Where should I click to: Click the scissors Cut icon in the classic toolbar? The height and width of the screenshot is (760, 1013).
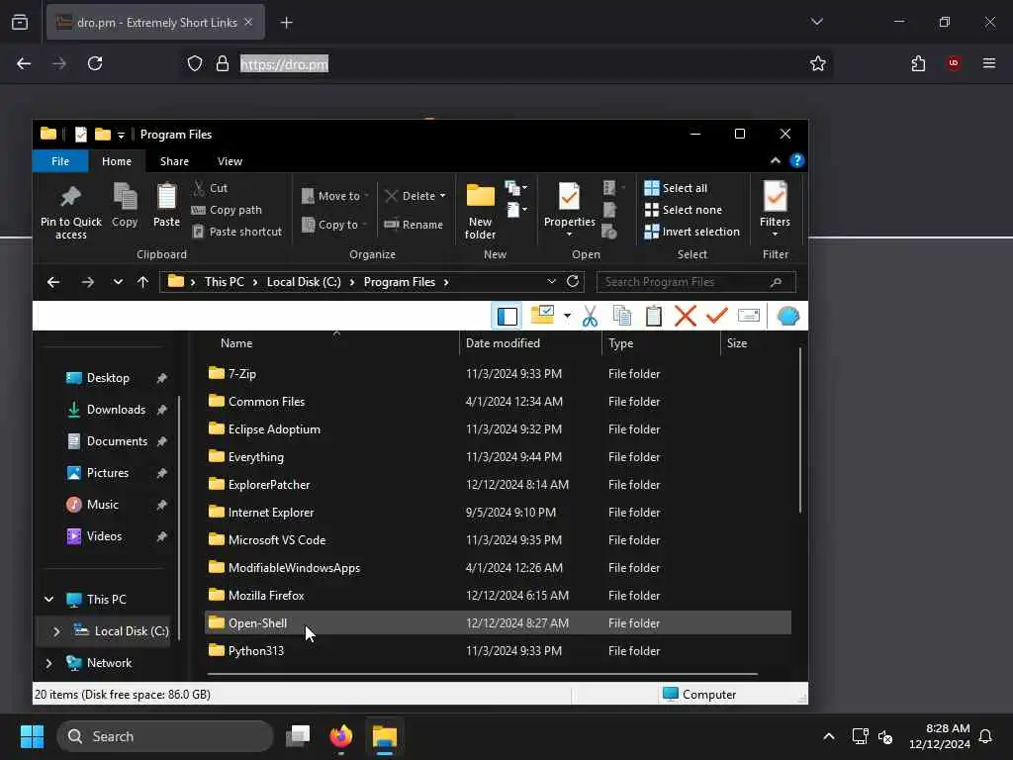coord(590,316)
